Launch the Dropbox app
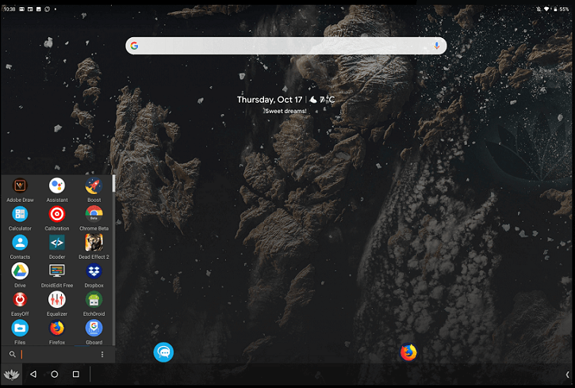 [x=94, y=272]
